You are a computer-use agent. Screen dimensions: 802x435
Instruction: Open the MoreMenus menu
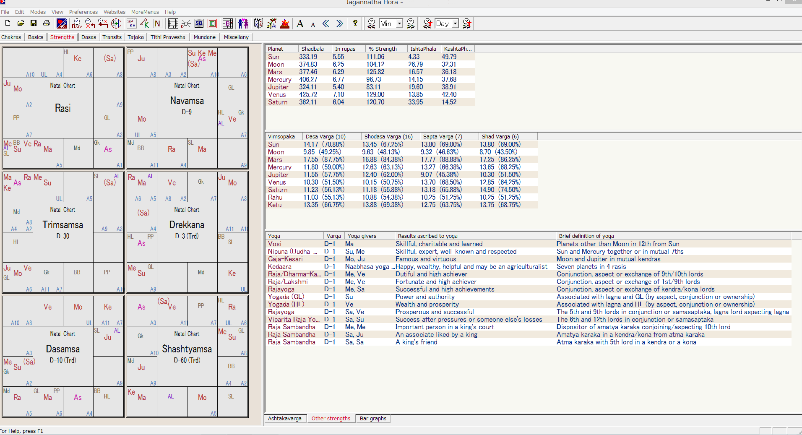click(145, 12)
